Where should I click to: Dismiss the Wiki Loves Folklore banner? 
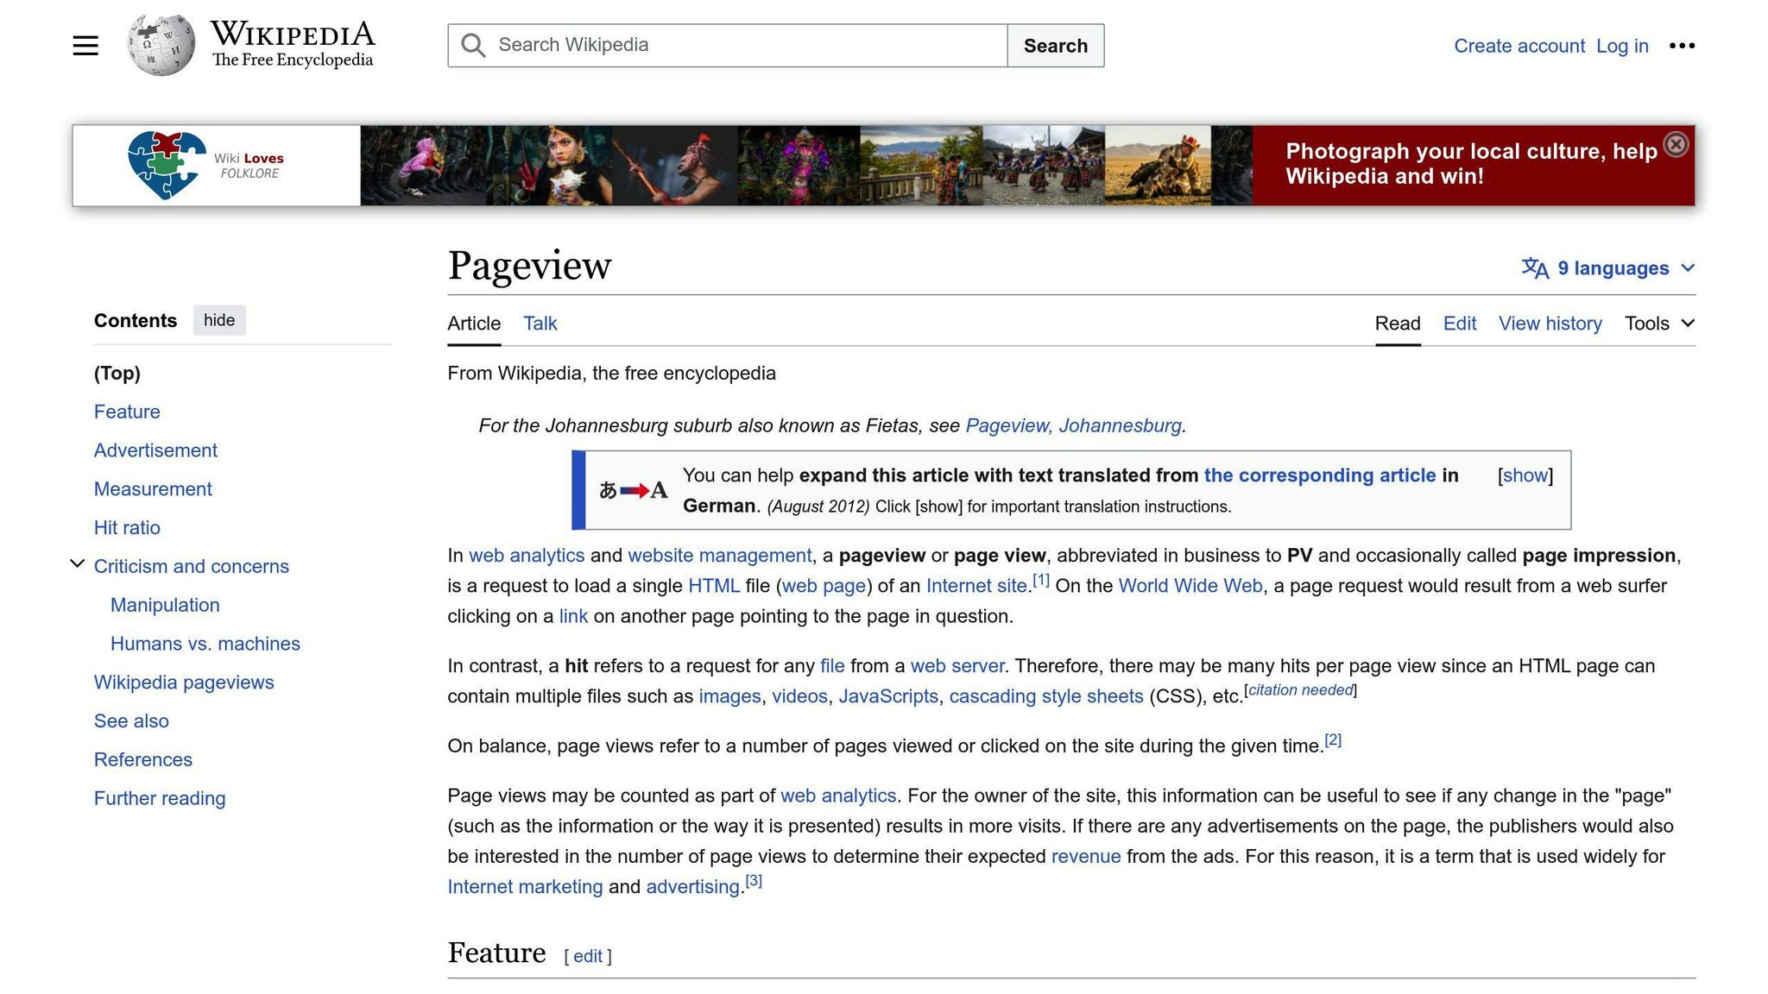click(x=1675, y=144)
